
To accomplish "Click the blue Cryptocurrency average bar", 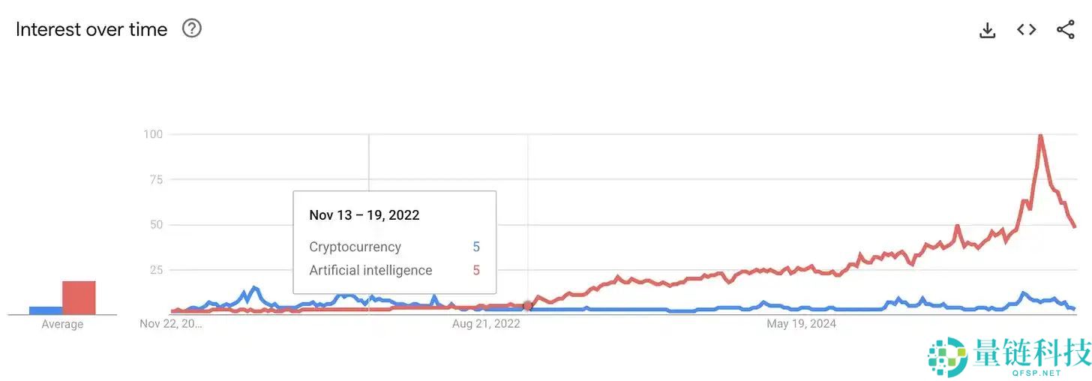I will (x=46, y=310).
